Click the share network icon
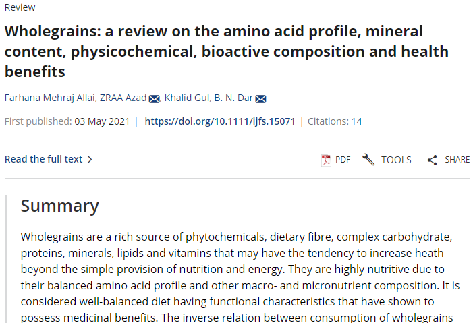Viewport: 473px width, 323px height. [433, 160]
